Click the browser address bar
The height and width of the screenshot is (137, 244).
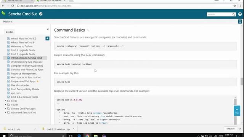click(125, 6)
